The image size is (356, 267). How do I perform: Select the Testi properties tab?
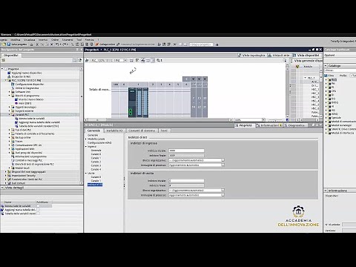point(164,131)
